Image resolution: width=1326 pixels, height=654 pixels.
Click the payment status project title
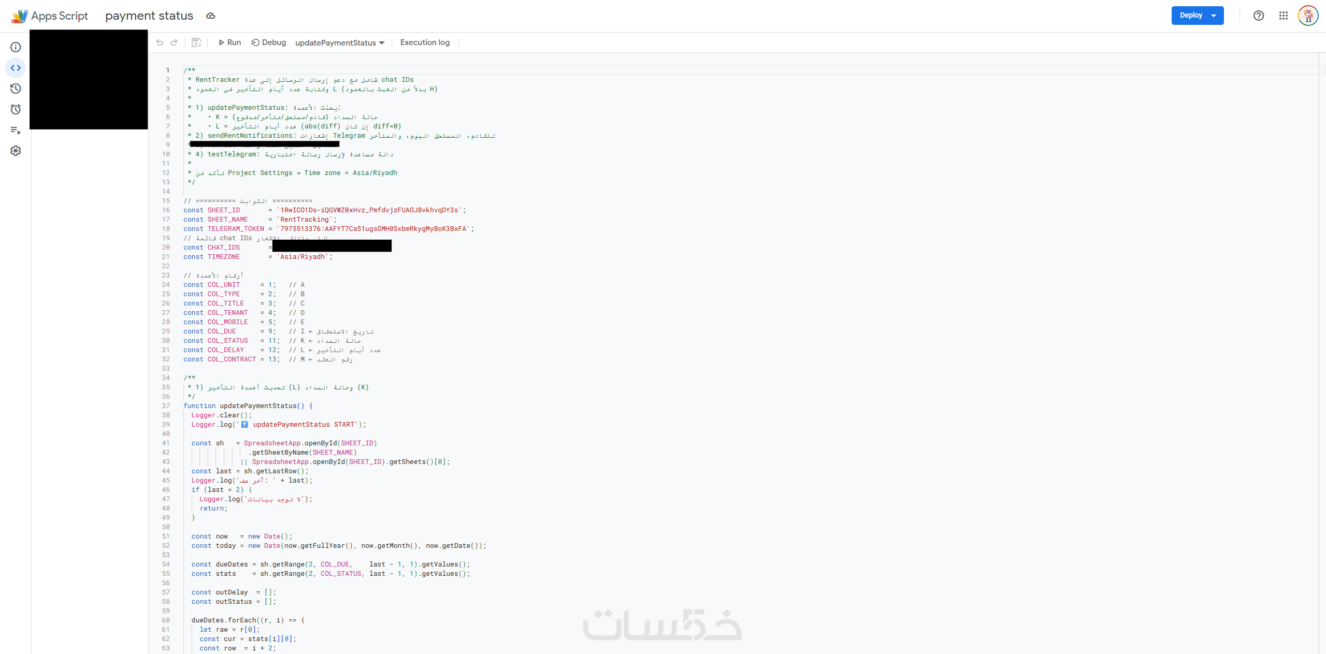pyautogui.click(x=149, y=16)
